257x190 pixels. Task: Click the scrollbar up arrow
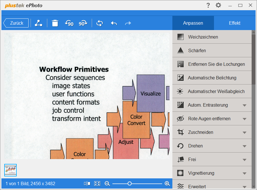254,32
